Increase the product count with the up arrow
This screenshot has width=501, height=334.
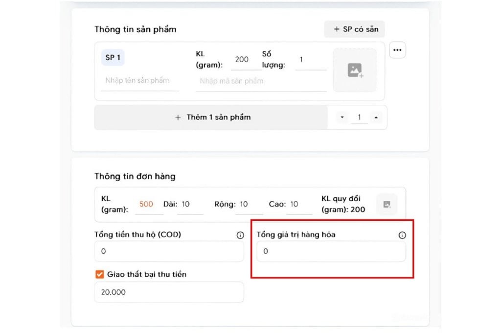(x=376, y=118)
